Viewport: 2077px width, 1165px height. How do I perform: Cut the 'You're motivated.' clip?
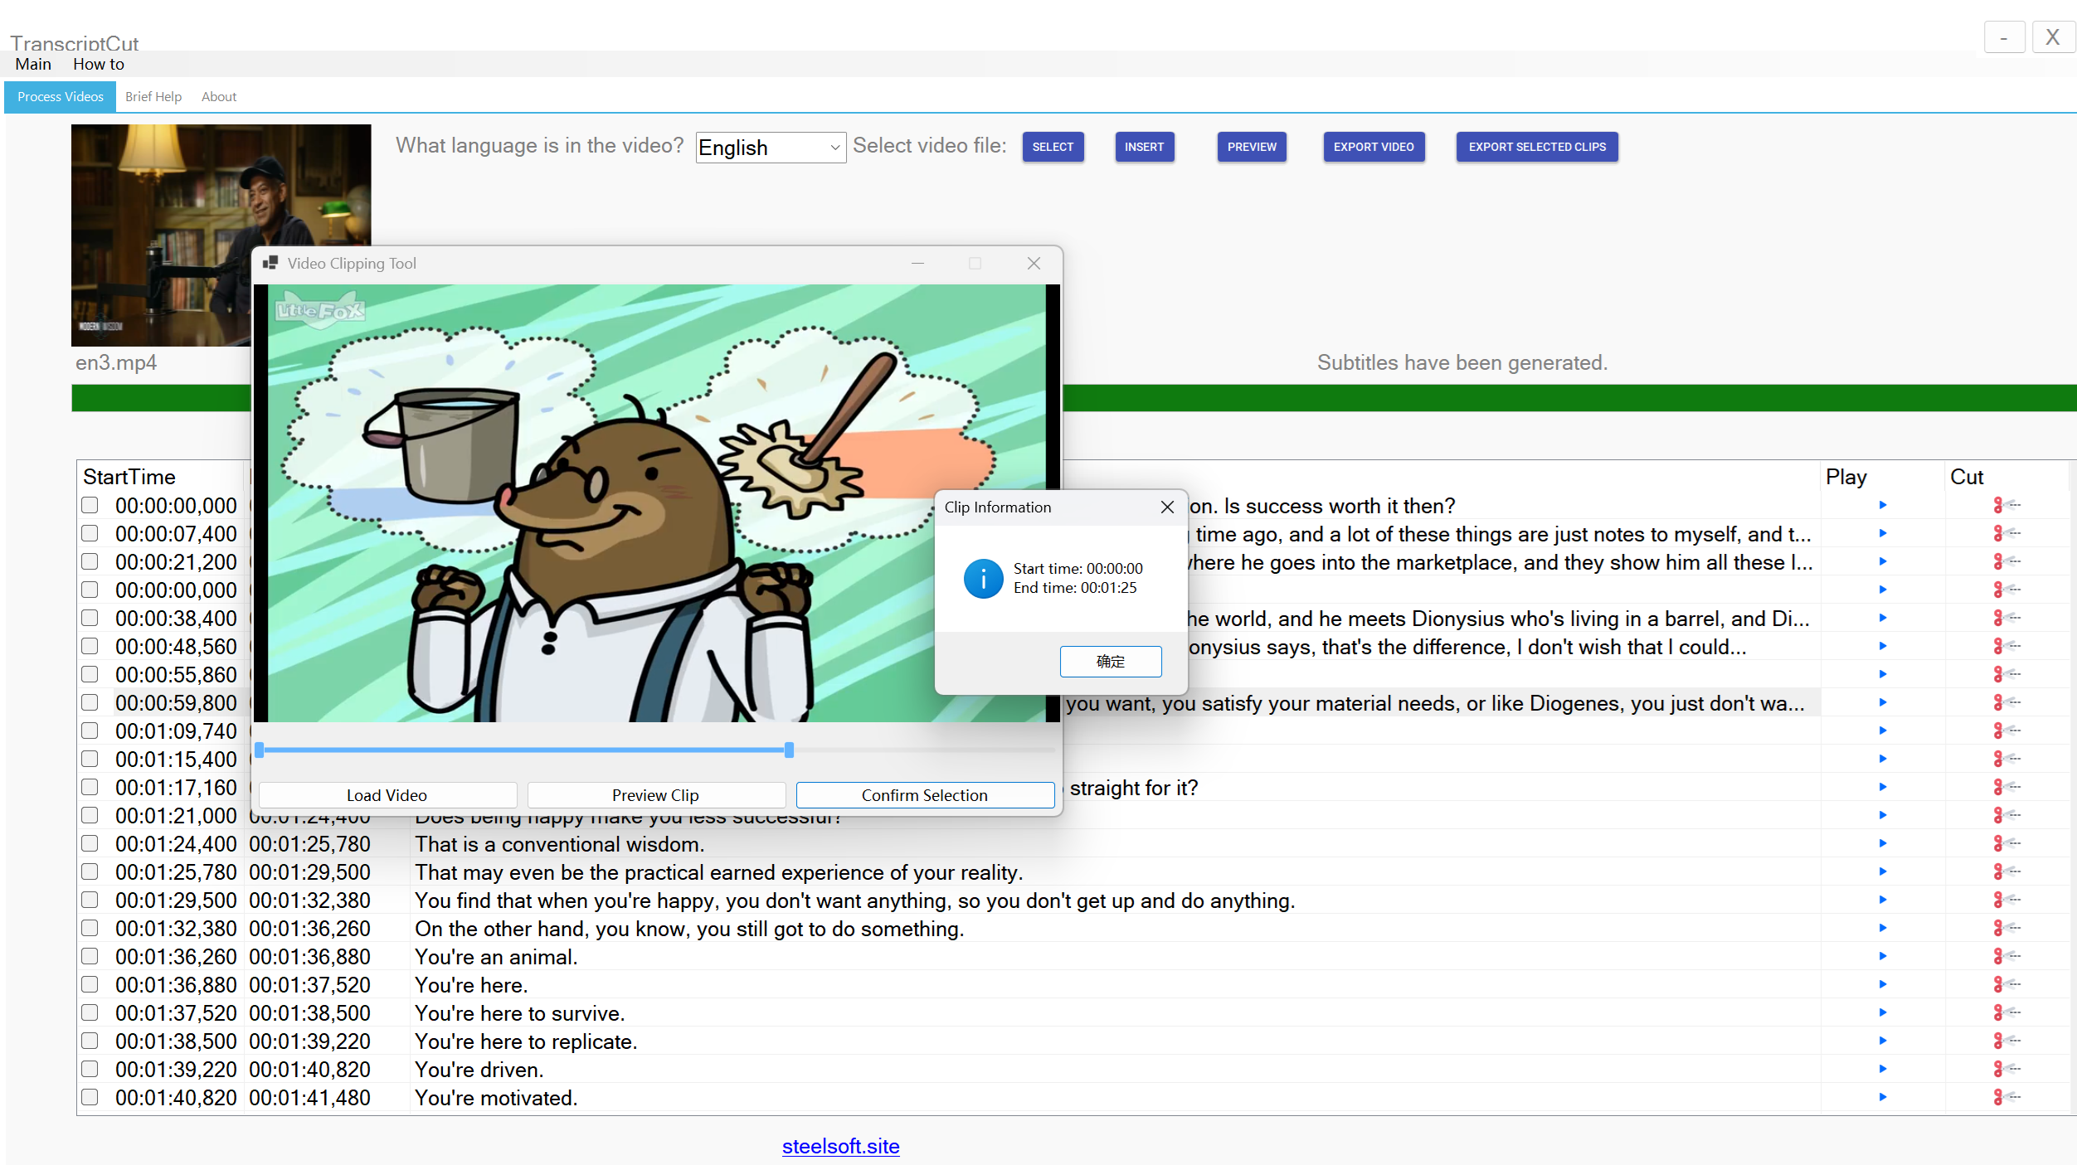pos(2007,1097)
